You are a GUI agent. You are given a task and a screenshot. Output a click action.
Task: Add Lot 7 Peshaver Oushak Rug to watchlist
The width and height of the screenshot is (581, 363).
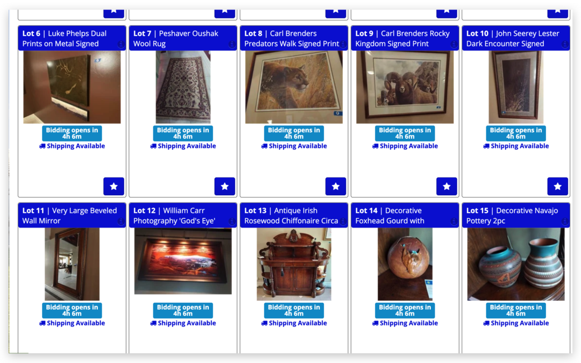(x=224, y=186)
